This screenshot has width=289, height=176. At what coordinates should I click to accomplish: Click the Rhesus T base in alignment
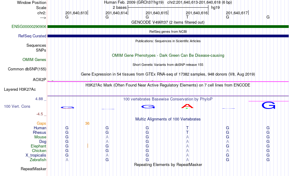(x=187, y=132)
